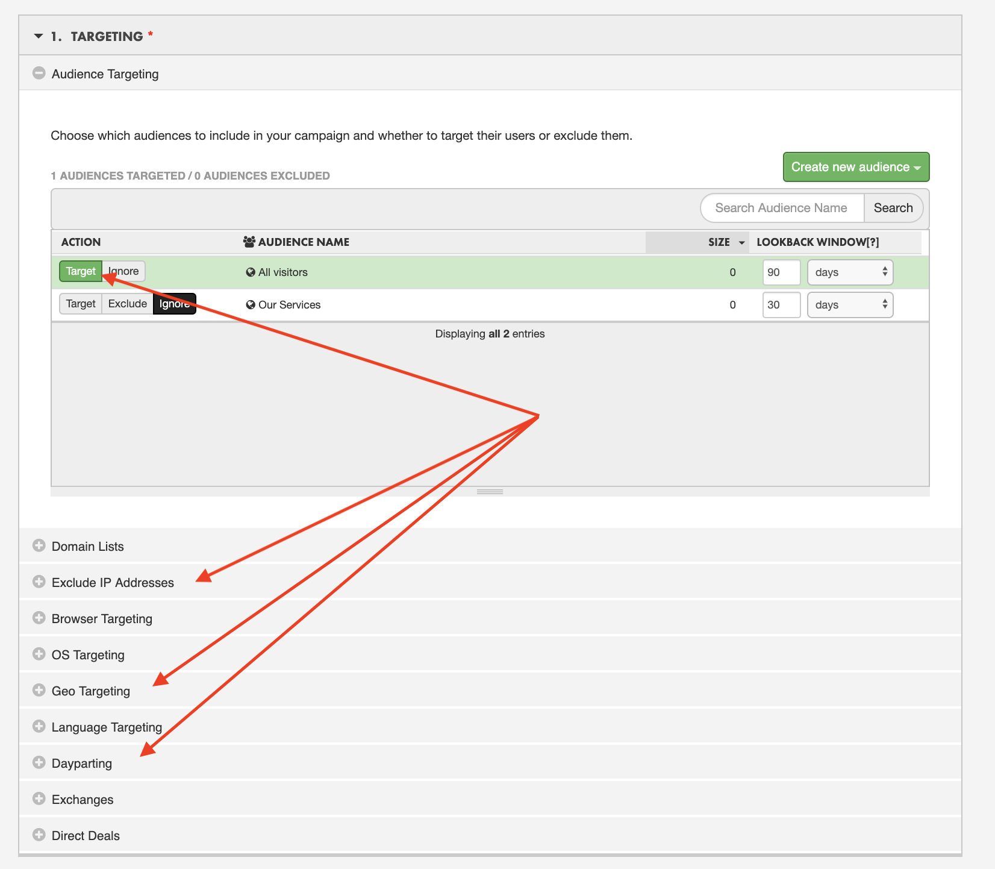
Task: Edit Our Services lookback value 30
Action: pyautogui.click(x=781, y=305)
